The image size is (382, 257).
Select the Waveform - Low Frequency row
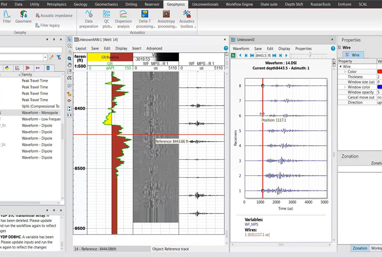click(30, 119)
